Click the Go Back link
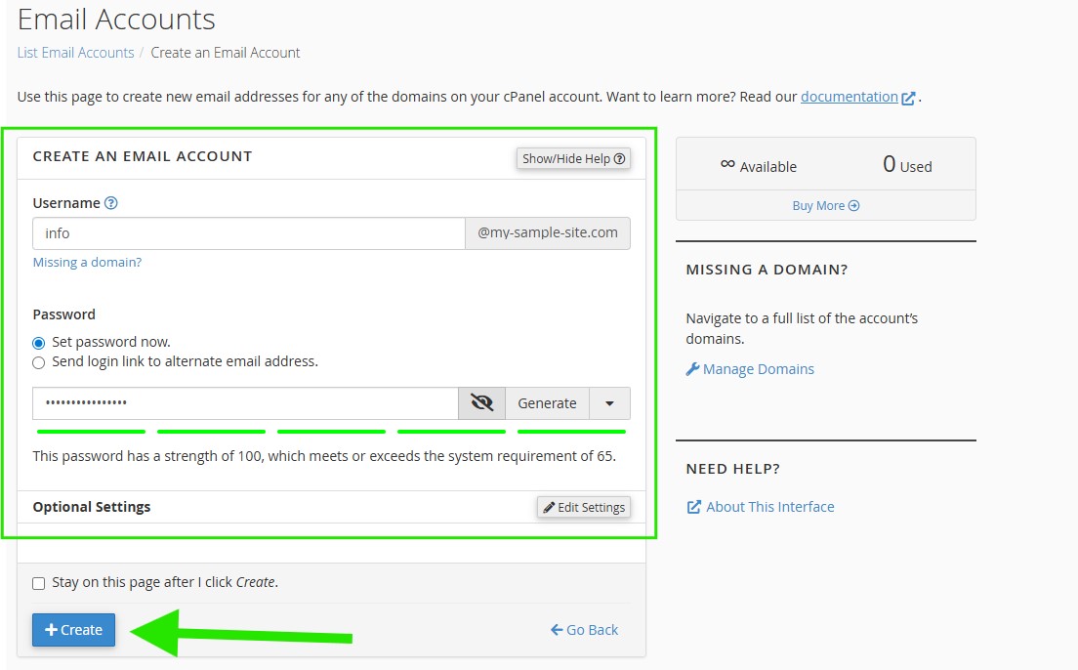The height and width of the screenshot is (670, 1078). tap(584, 630)
